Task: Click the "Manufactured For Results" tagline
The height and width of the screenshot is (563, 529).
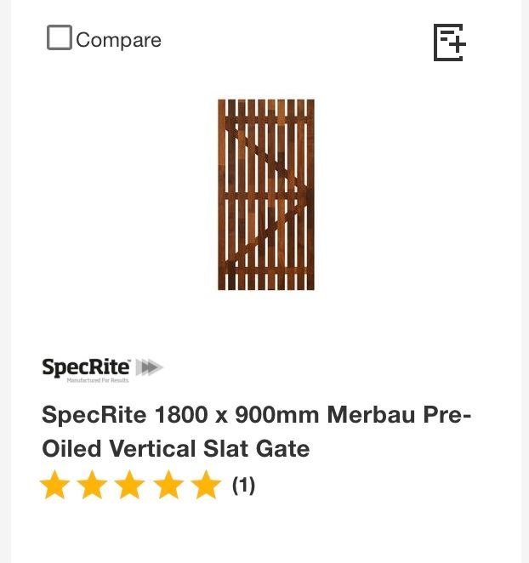Action: coord(98,379)
